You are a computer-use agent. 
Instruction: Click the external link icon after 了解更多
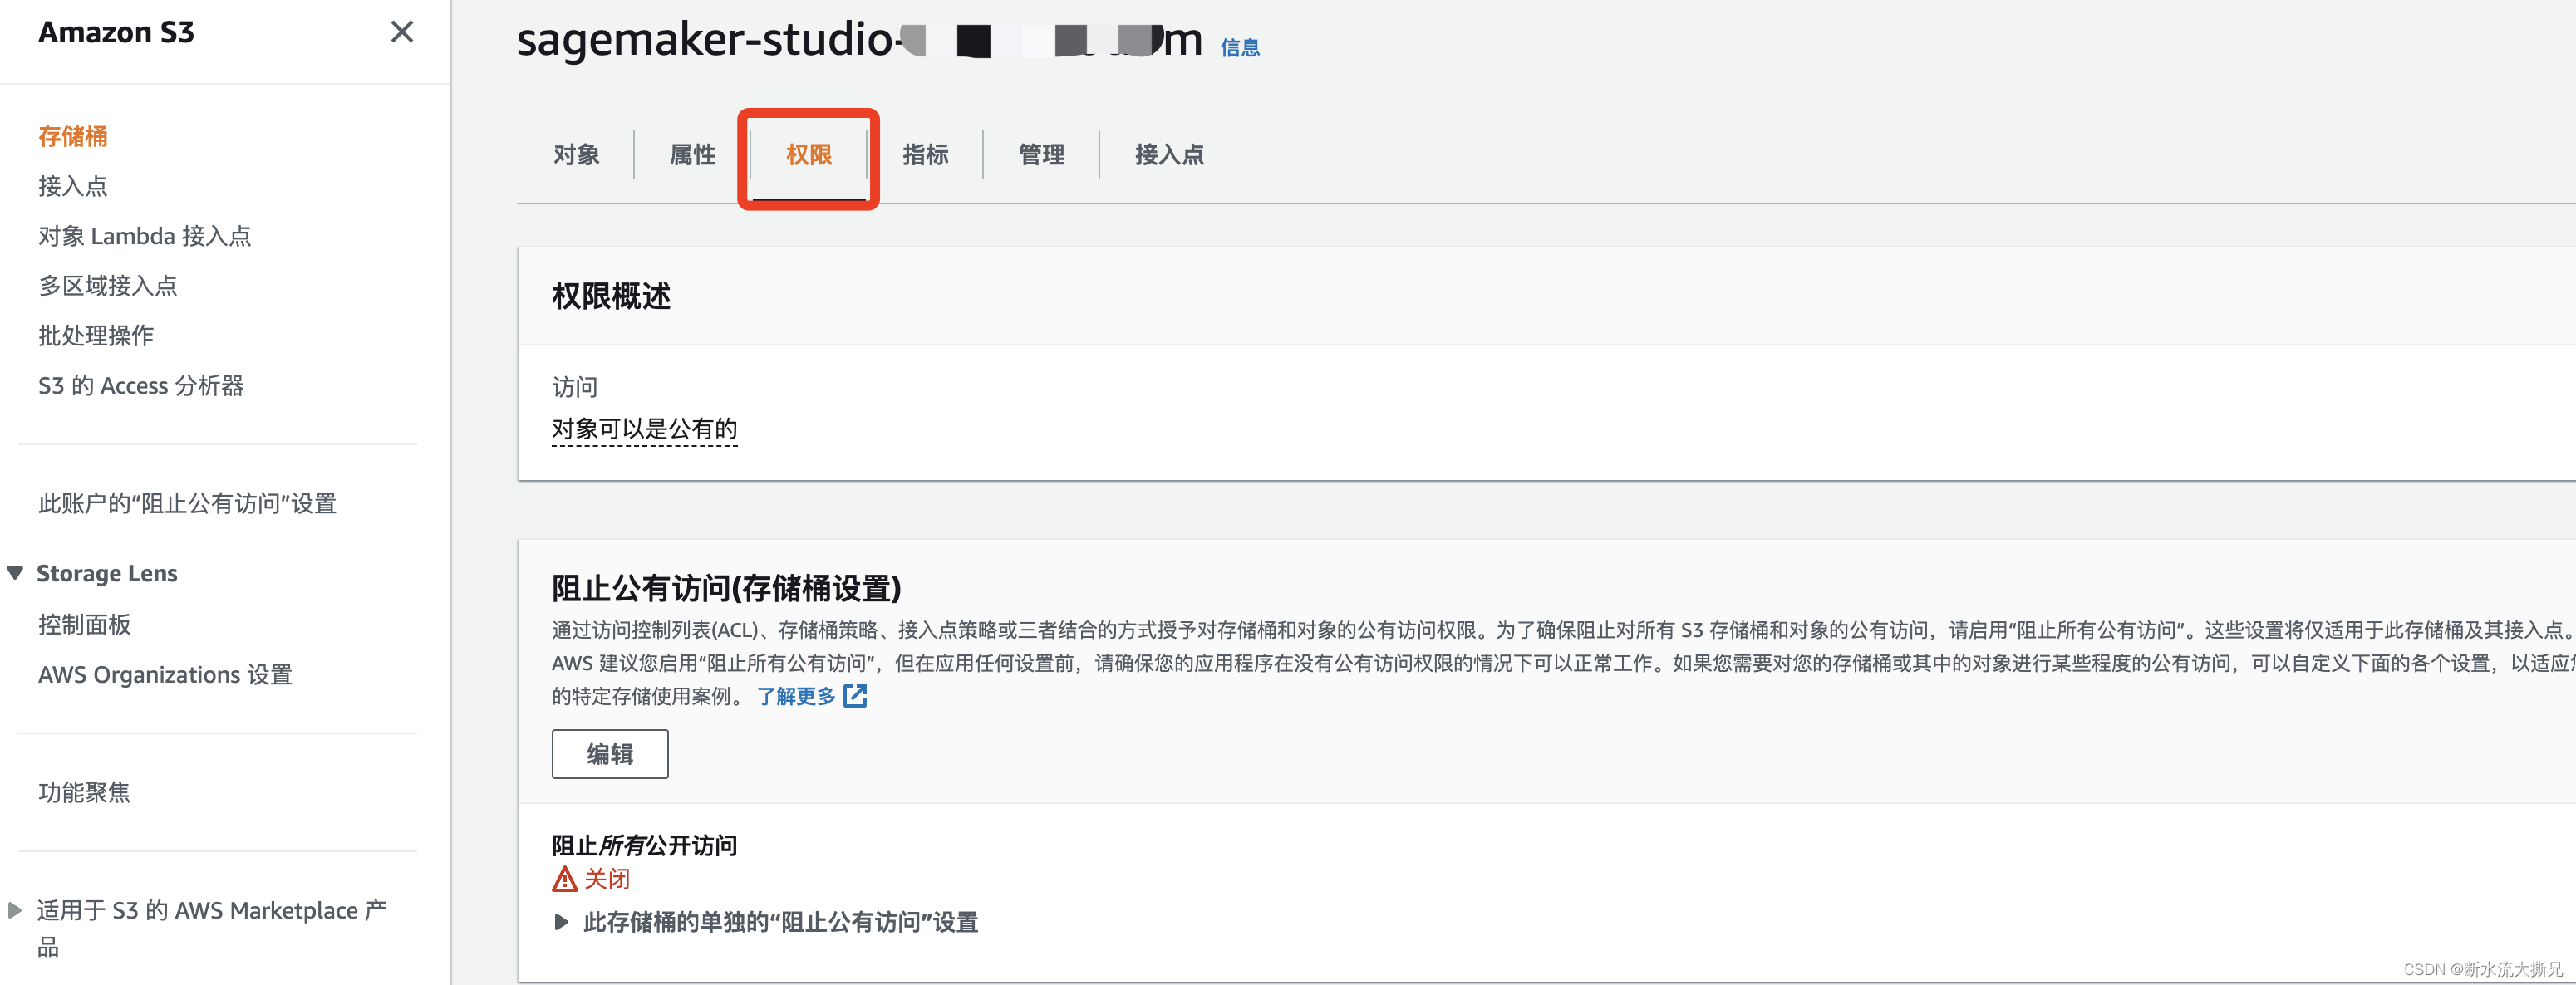[x=855, y=696]
